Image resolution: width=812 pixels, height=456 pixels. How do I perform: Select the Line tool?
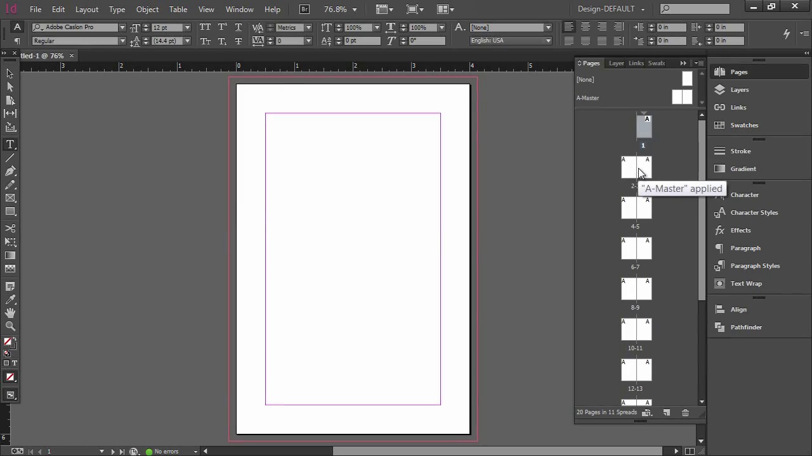click(10, 158)
